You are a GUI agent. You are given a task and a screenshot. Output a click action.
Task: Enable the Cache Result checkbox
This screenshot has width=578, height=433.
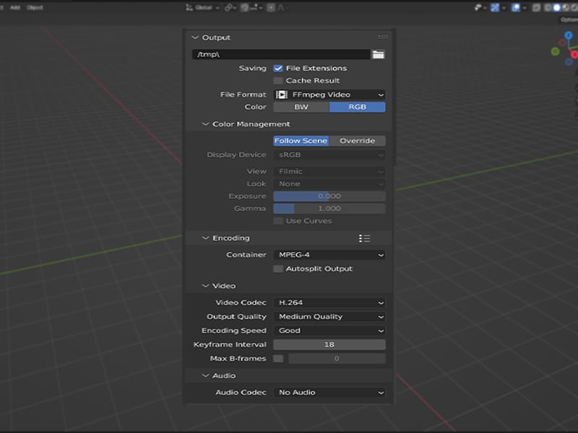277,80
